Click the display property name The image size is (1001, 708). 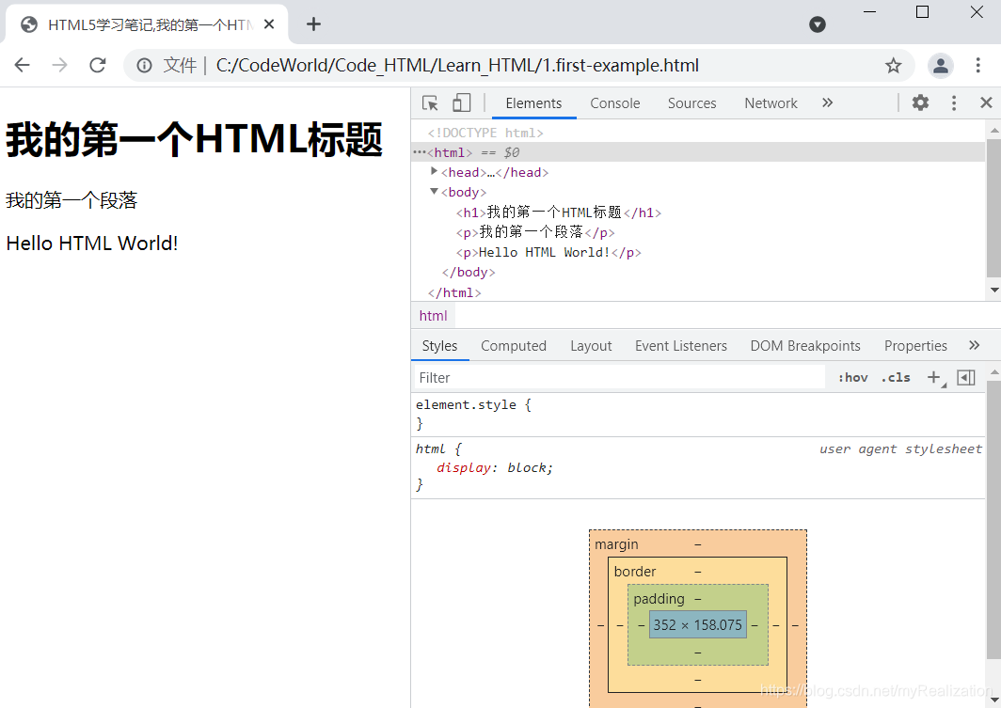464,467
